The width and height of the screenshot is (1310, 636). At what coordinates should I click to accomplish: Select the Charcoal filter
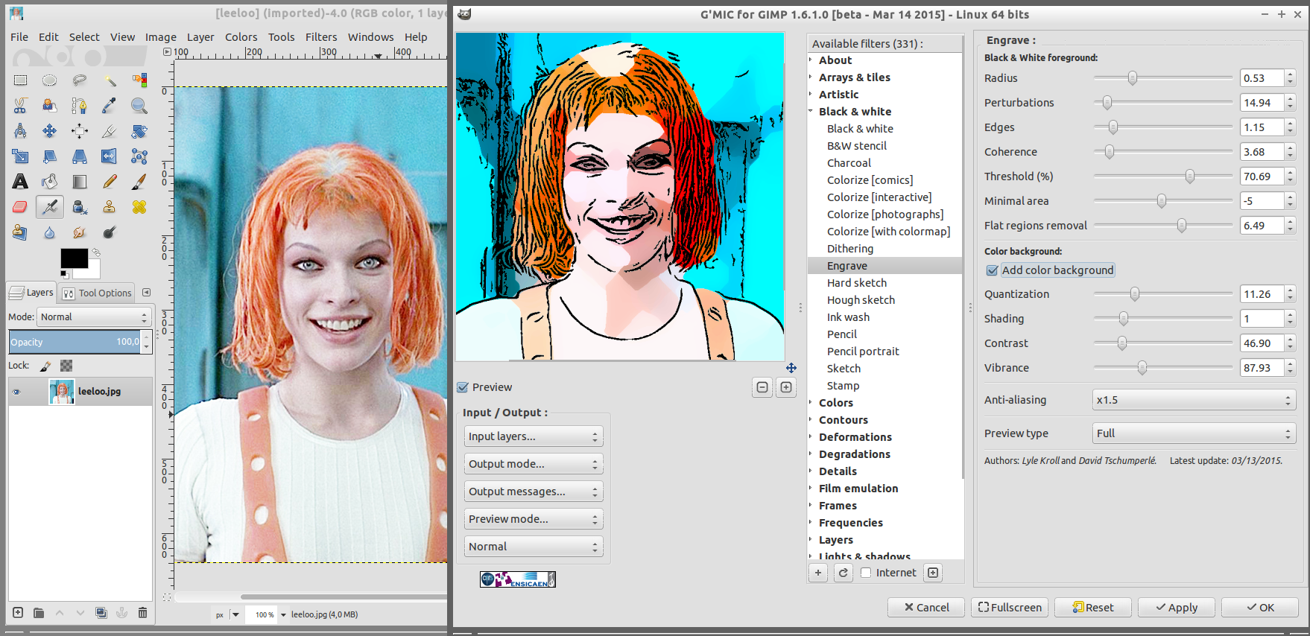pyautogui.click(x=849, y=163)
